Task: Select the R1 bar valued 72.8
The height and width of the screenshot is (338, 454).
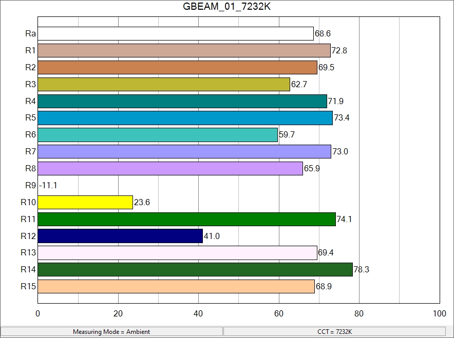Action: tap(184, 51)
